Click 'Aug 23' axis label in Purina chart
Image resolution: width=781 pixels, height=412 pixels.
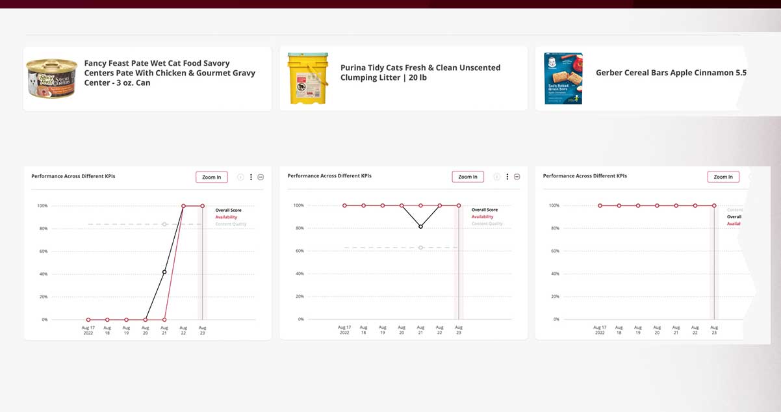[459, 329]
